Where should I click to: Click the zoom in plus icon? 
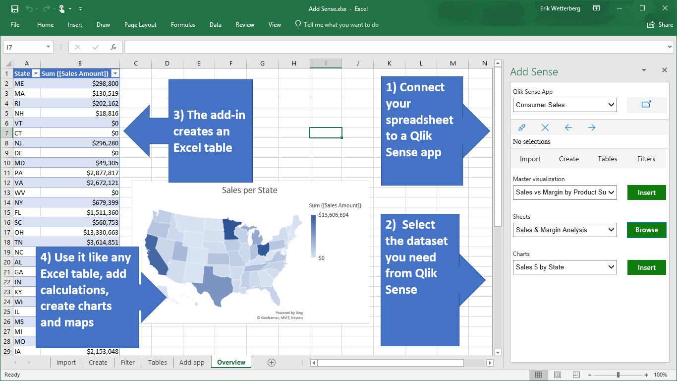pos(646,375)
